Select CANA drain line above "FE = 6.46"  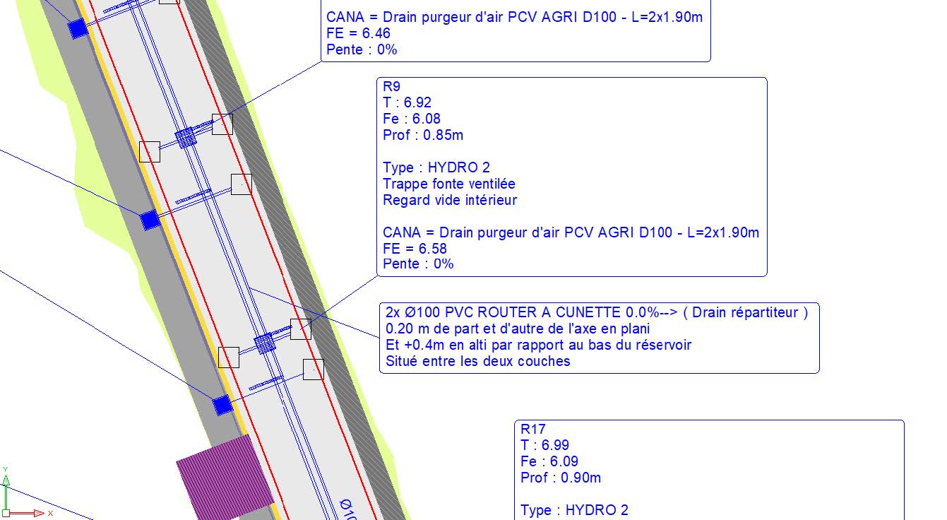coord(514,18)
